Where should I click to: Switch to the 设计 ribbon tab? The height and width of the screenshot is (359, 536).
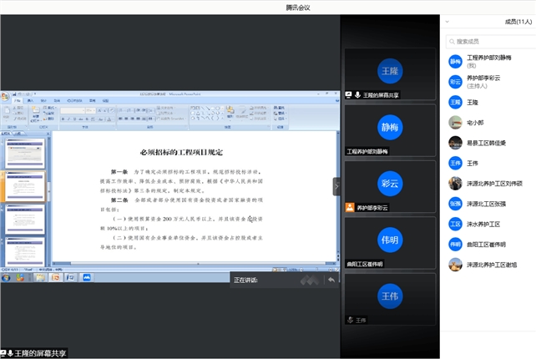click(x=43, y=100)
